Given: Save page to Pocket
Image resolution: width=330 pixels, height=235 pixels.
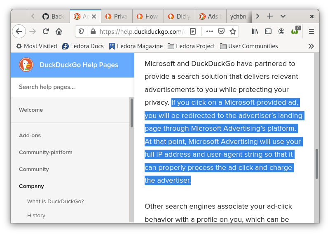Looking at the screenshot, I should coord(221,31).
